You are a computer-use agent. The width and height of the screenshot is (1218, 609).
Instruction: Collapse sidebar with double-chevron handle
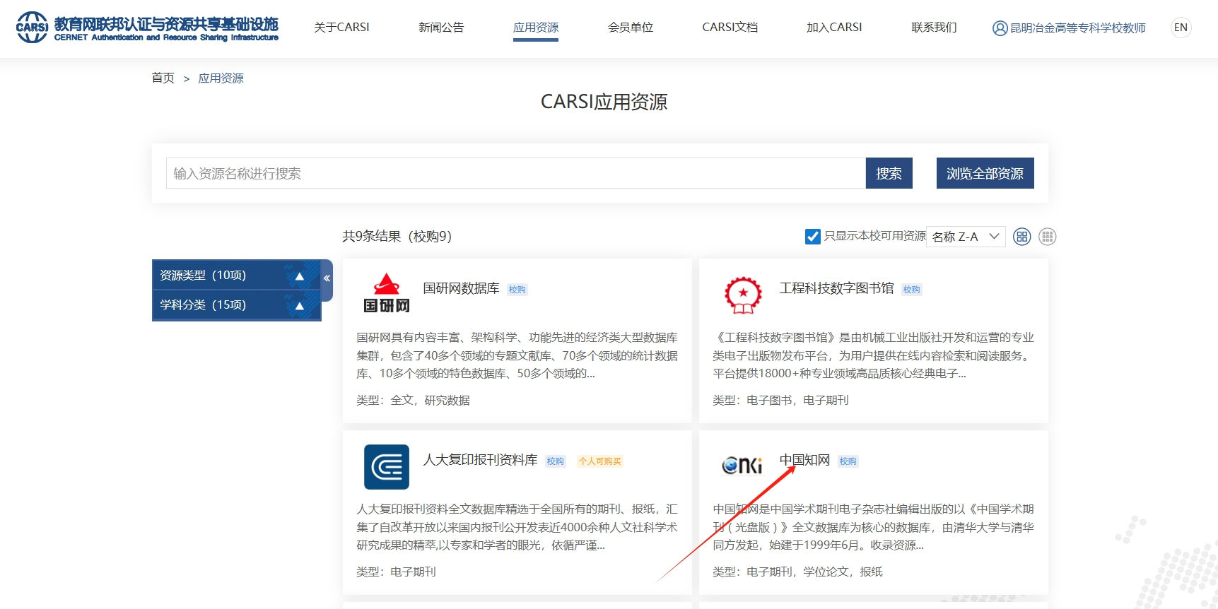tap(327, 278)
